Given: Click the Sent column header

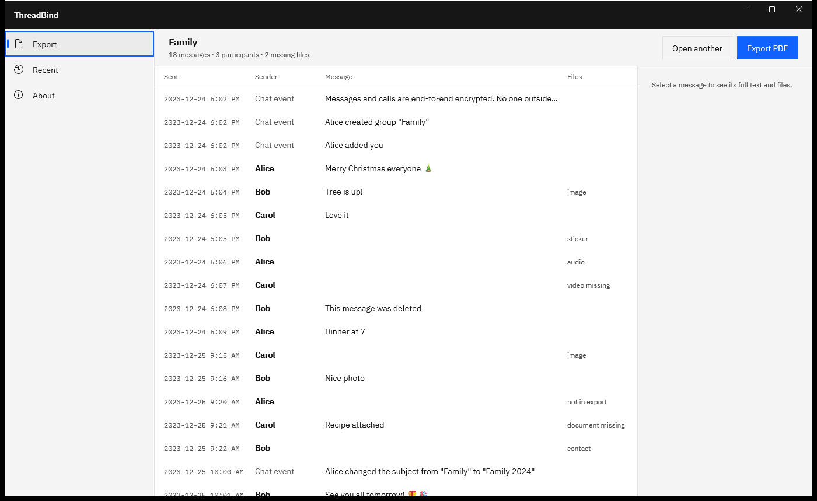Looking at the screenshot, I should [x=171, y=77].
